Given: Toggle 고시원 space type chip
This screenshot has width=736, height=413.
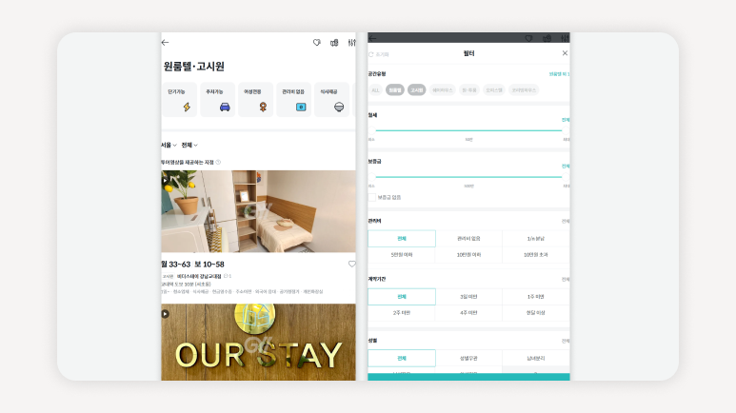Looking at the screenshot, I should tap(416, 90).
